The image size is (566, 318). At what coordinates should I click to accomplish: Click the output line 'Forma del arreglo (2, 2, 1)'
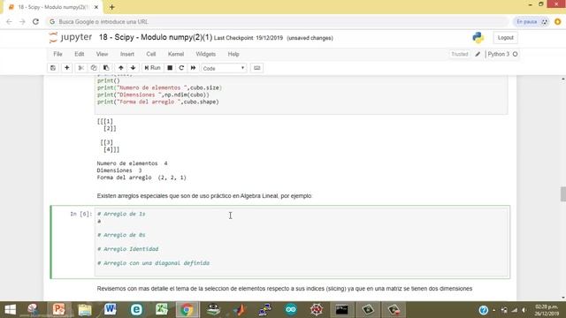[141, 178]
